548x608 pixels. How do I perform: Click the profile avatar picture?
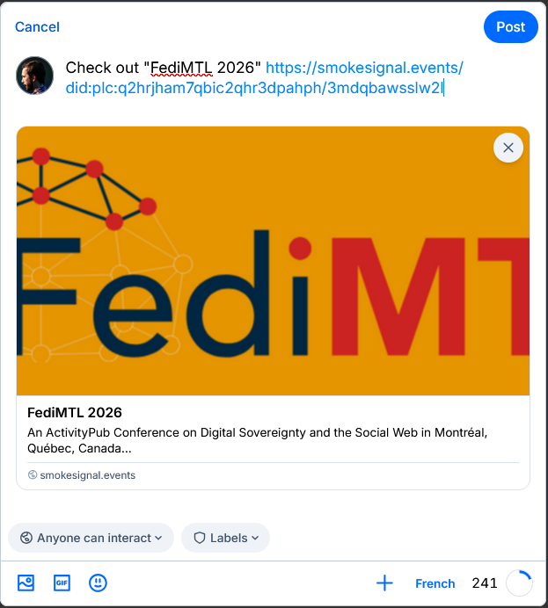coord(35,77)
